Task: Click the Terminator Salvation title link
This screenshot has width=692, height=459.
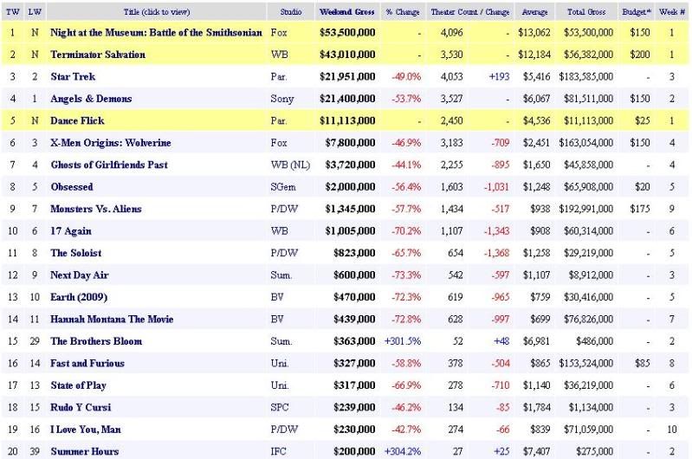Action: (98, 55)
